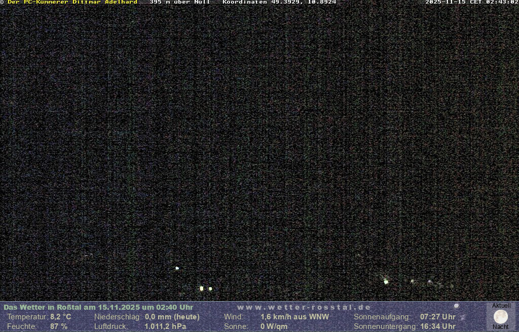Click the Feuchte value 87 %
Image resolution: width=519 pixels, height=332 pixels.
58,326
